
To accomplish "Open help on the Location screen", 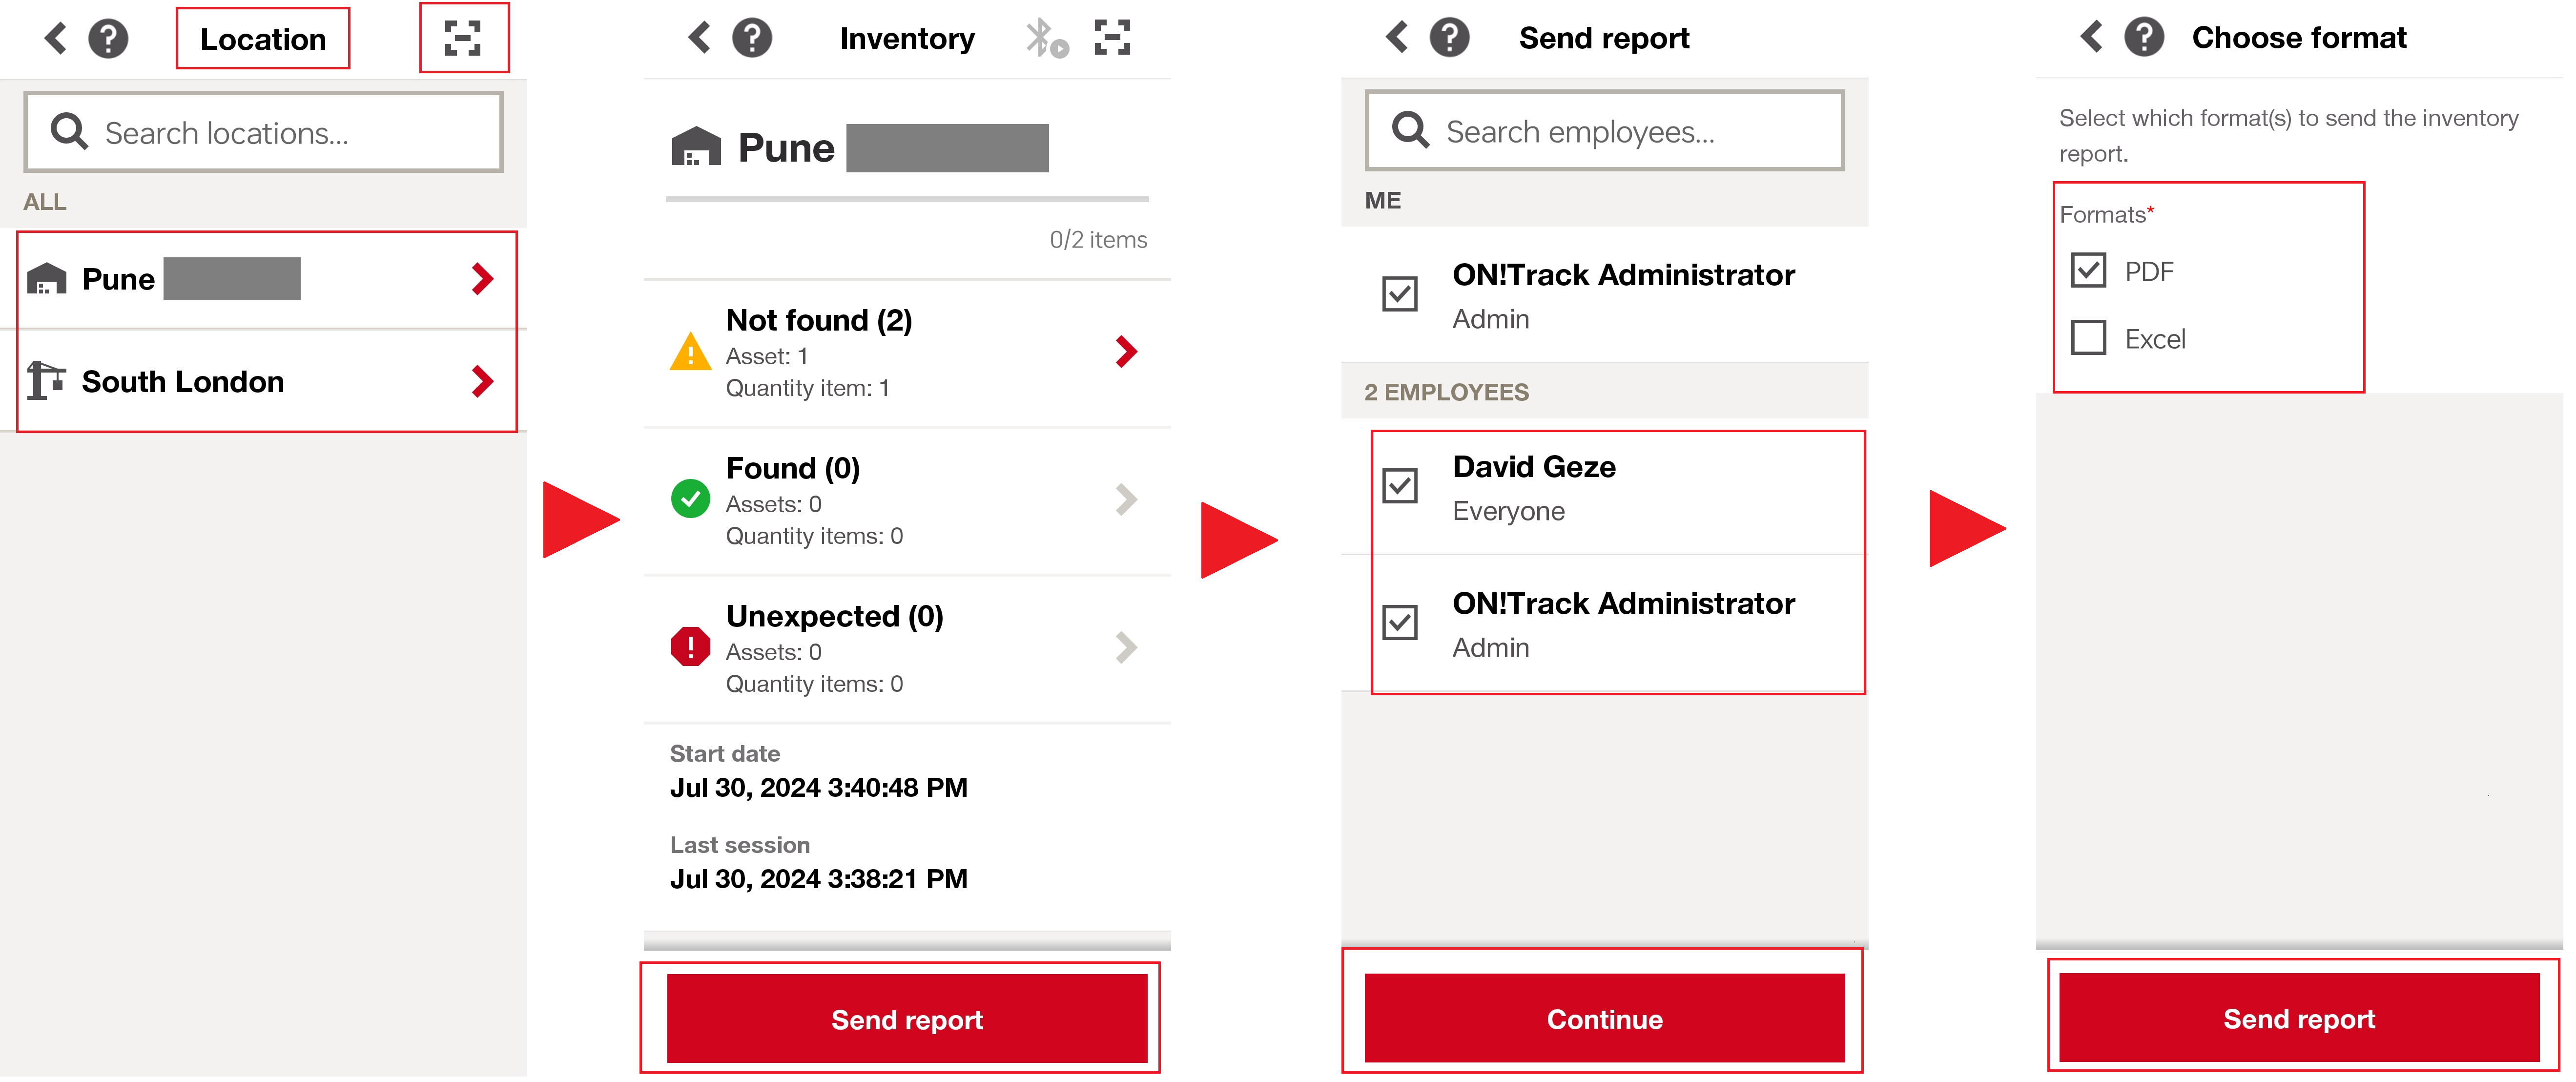I will click(108, 39).
